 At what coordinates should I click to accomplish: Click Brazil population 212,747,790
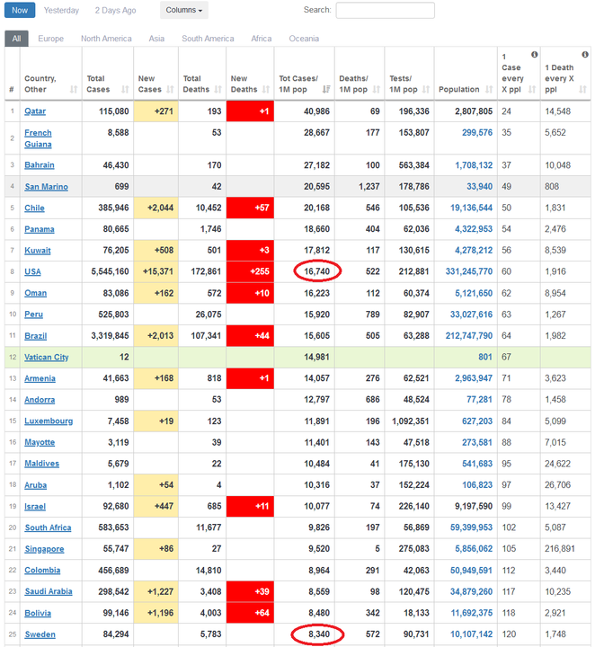(x=469, y=335)
